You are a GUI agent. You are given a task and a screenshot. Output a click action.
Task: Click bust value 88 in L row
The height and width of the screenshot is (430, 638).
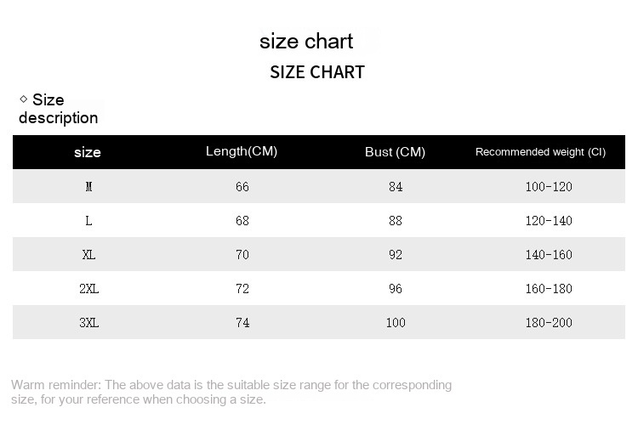click(396, 221)
